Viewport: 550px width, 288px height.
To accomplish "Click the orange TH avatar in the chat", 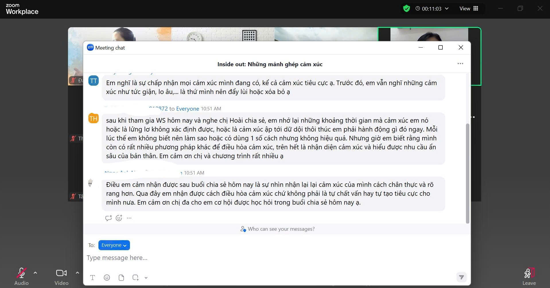I will tap(94, 118).
